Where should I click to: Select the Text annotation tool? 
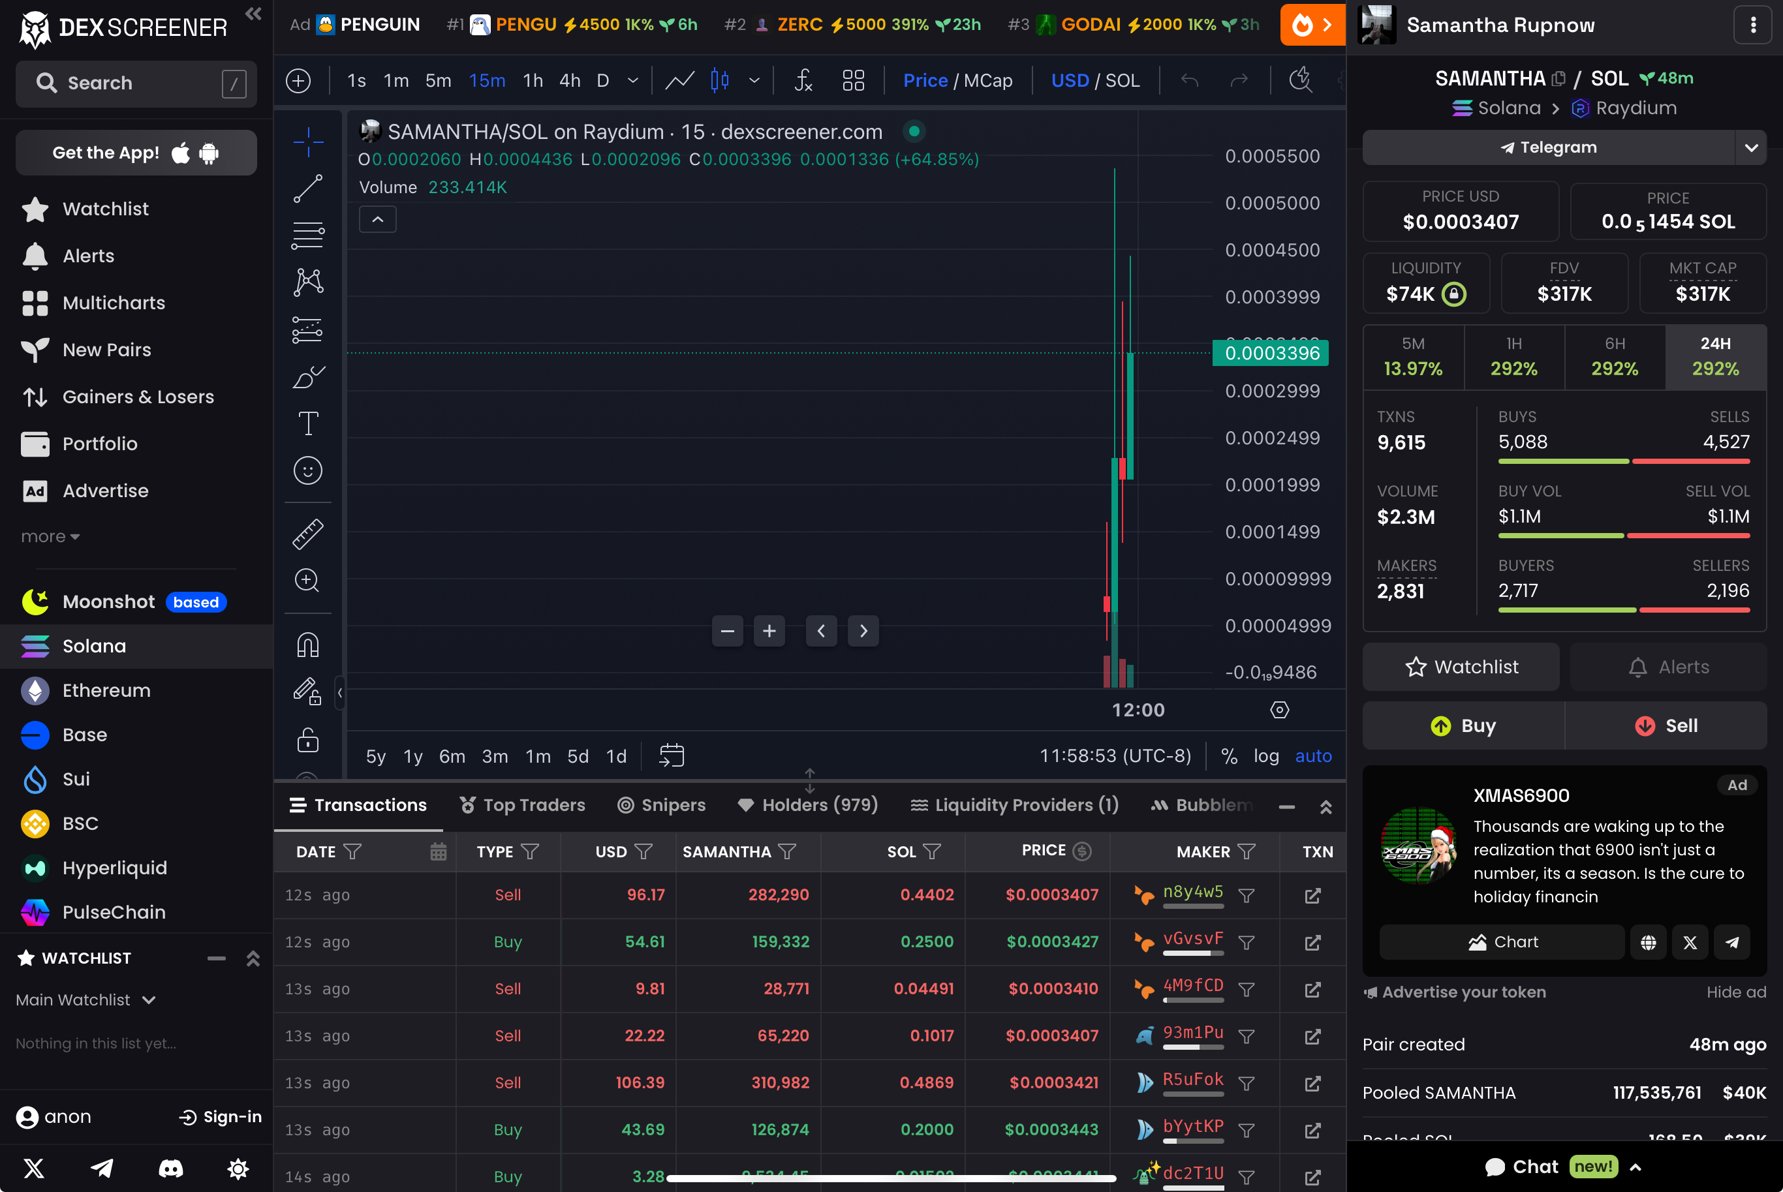(x=308, y=423)
